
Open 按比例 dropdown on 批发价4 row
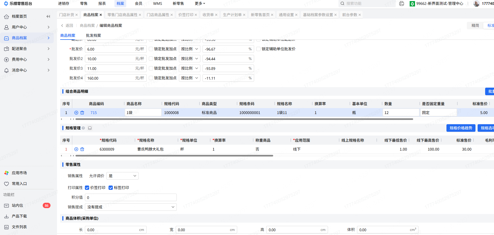coord(190,78)
